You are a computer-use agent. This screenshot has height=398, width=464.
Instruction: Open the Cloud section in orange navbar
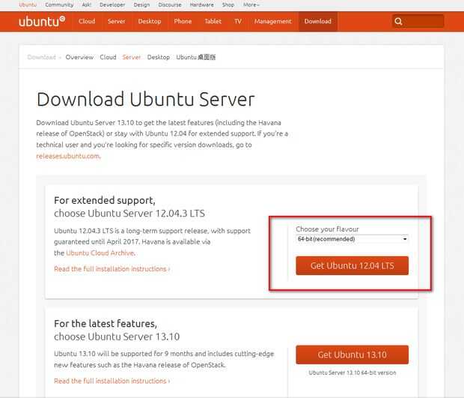tap(87, 21)
